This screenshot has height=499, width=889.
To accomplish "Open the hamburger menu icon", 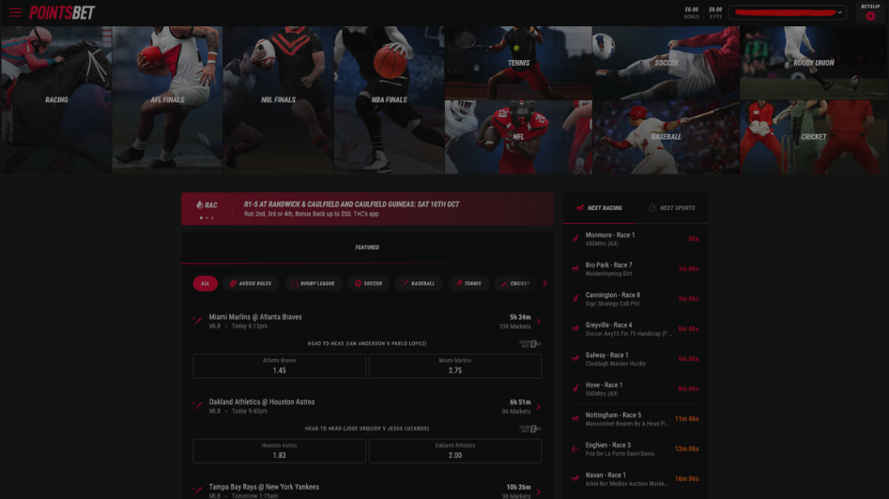I will point(15,12).
